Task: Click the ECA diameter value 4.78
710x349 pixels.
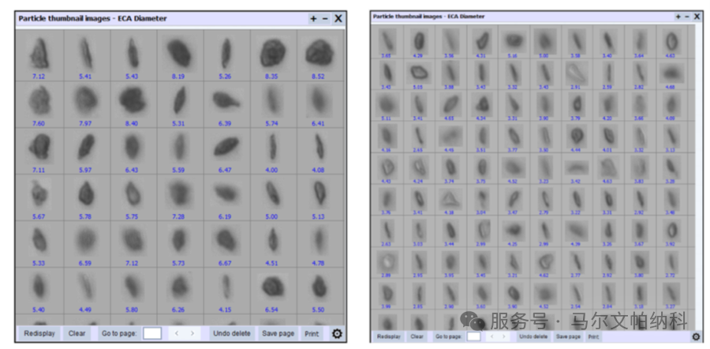Action: (x=319, y=262)
